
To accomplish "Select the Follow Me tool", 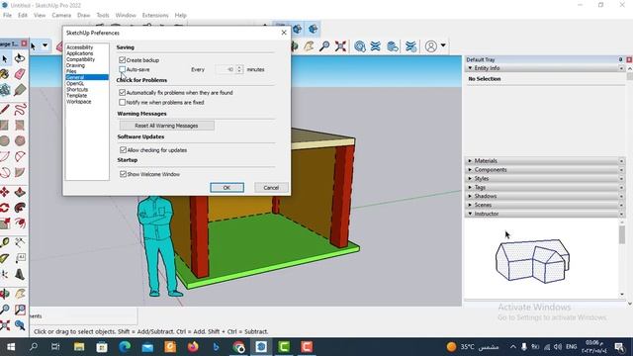I will point(20,208).
